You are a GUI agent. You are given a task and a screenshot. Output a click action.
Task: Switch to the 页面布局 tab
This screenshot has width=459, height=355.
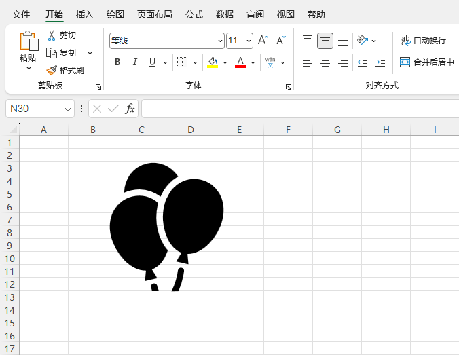point(155,14)
